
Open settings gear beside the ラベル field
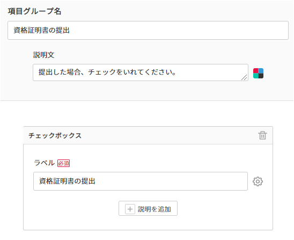[x=258, y=181]
